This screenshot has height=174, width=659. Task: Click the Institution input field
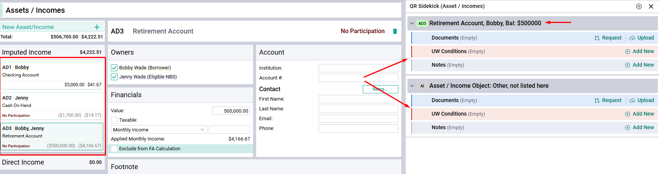point(358,68)
